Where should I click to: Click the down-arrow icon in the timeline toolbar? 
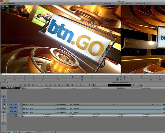12,85
